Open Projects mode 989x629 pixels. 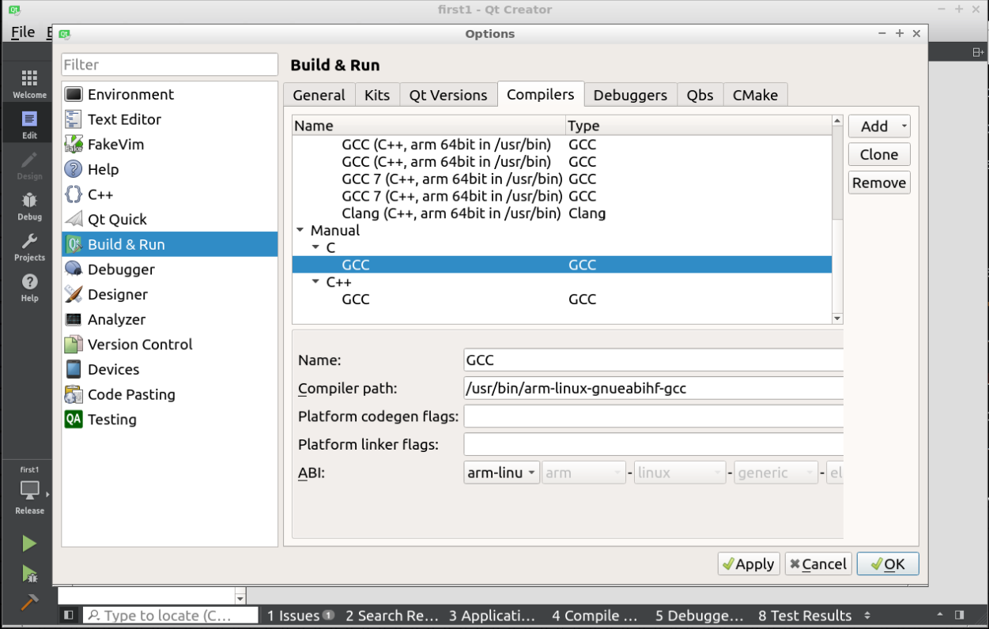click(29, 247)
